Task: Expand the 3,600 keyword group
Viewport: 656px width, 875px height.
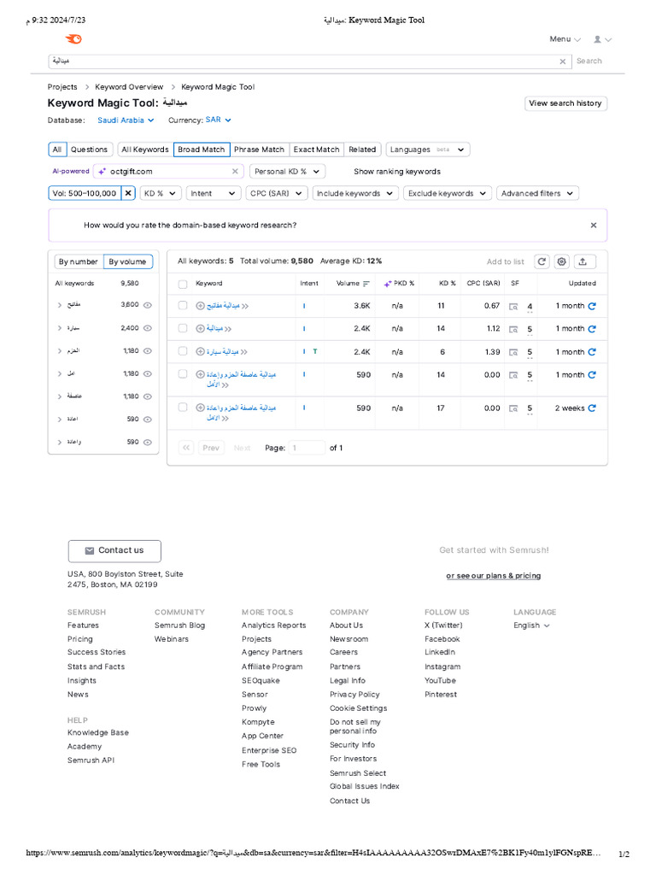Action: pyautogui.click(x=60, y=305)
